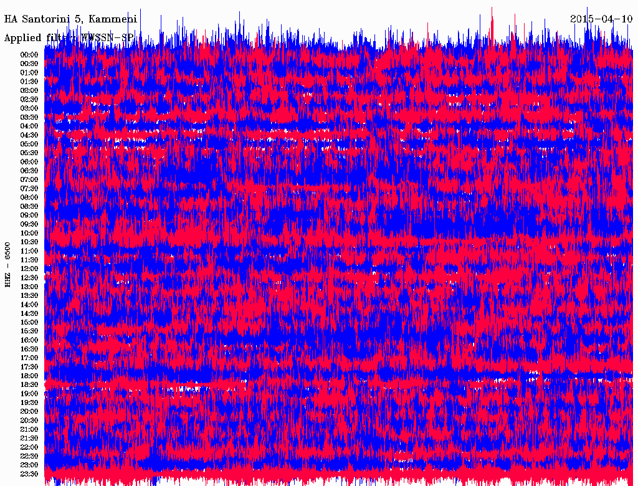
Task: Click the vertical HHZ axis label
Action: [x=7, y=265]
